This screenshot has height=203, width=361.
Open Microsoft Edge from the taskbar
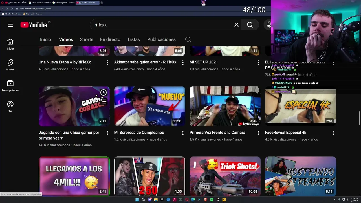pos(193,200)
